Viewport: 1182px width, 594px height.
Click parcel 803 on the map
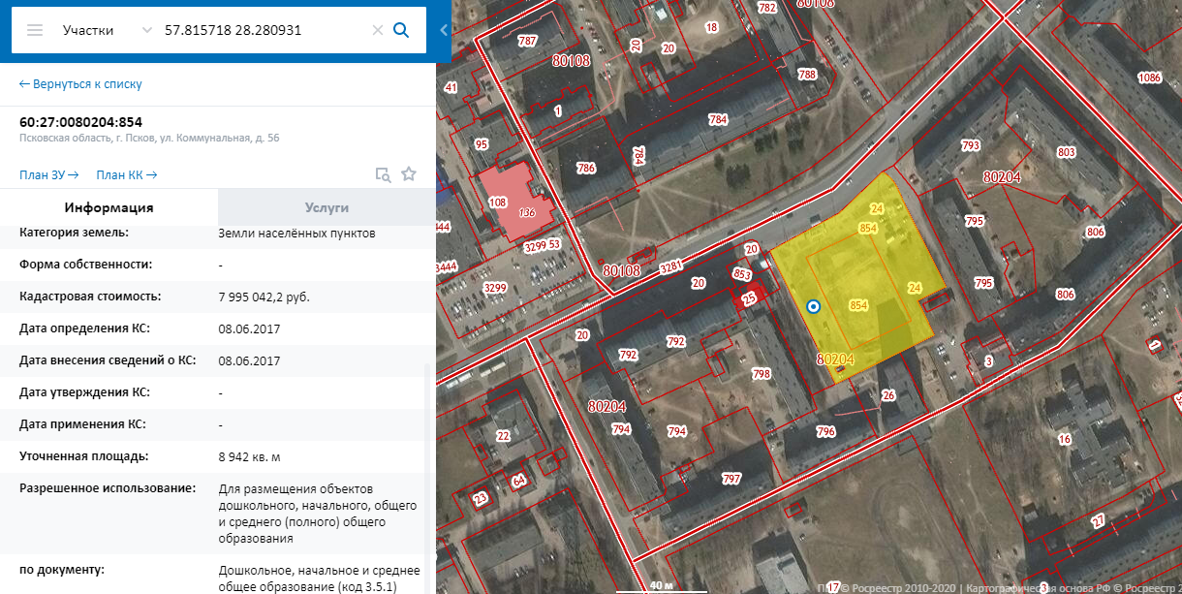tap(1066, 153)
